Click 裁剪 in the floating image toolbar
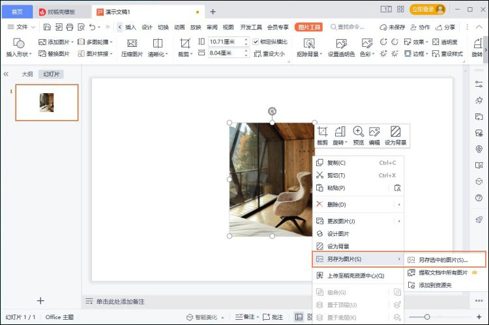 pos(323,136)
